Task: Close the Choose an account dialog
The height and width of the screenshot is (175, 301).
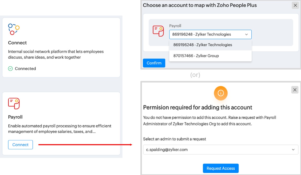Action: pyautogui.click(x=295, y=5)
